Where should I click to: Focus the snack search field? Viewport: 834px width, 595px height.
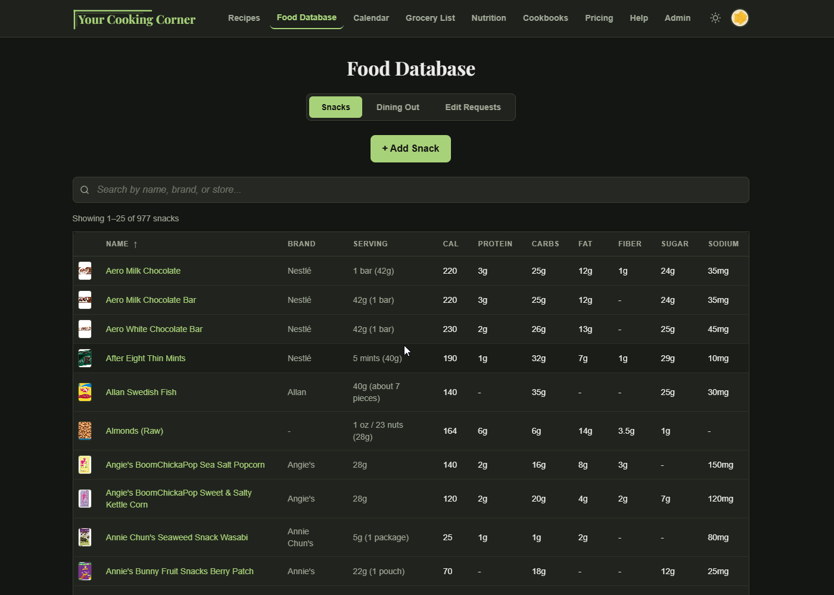tap(411, 190)
